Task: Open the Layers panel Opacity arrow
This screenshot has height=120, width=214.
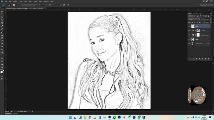Action: click(x=211, y=19)
